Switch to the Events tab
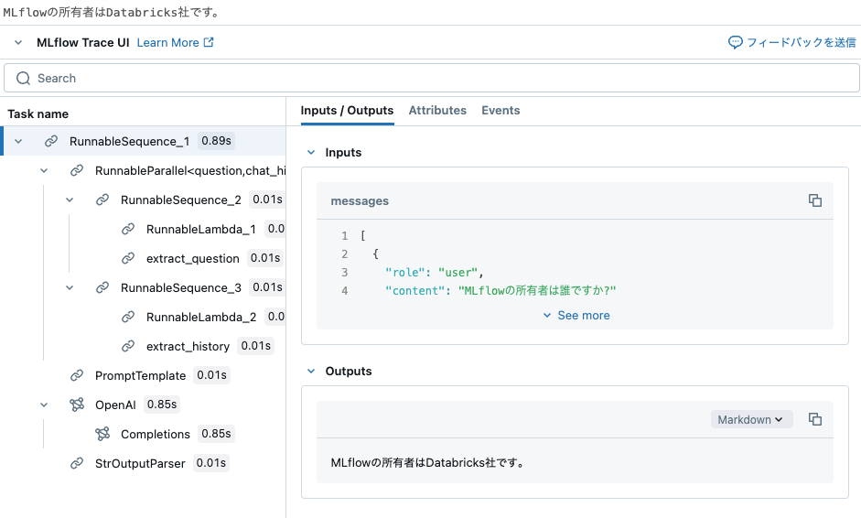This screenshot has width=861, height=518. pos(500,111)
